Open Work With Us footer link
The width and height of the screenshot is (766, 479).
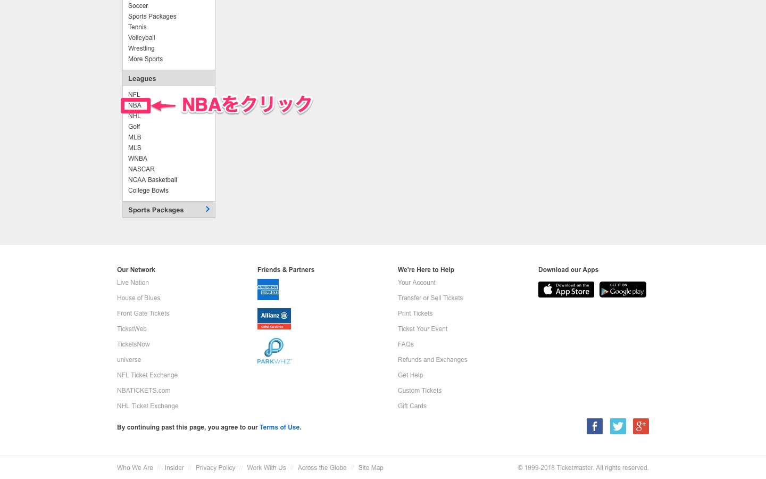(267, 468)
